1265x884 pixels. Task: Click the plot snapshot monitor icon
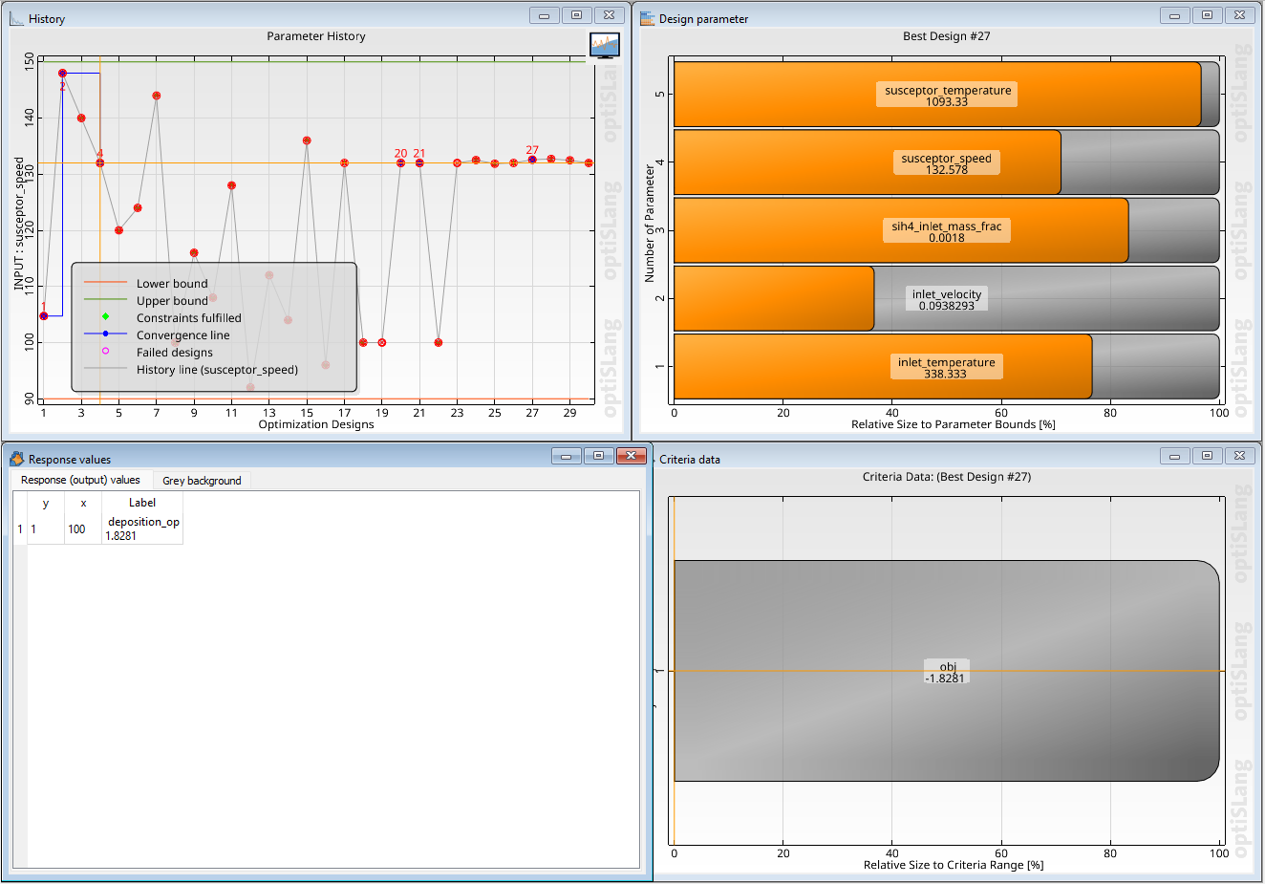605,45
